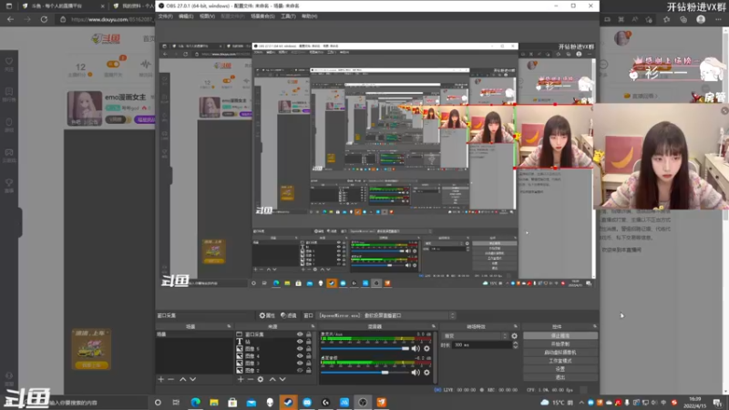Select the 窗口采集 source row
This screenshot has width=729, height=410.
click(274, 334)
